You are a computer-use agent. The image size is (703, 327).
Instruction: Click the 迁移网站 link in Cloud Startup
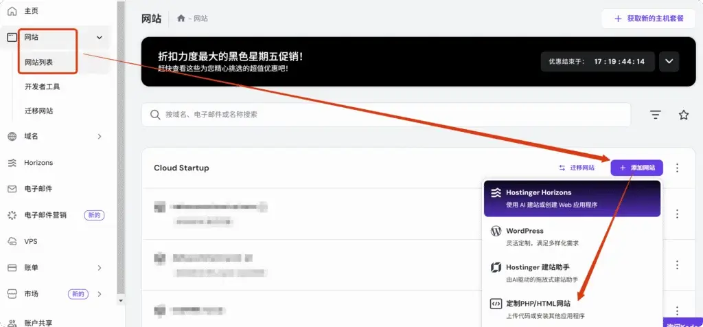577,168
